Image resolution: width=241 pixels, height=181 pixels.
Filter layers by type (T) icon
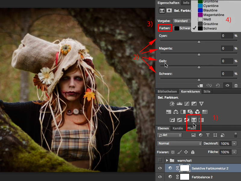coord(208,135)
